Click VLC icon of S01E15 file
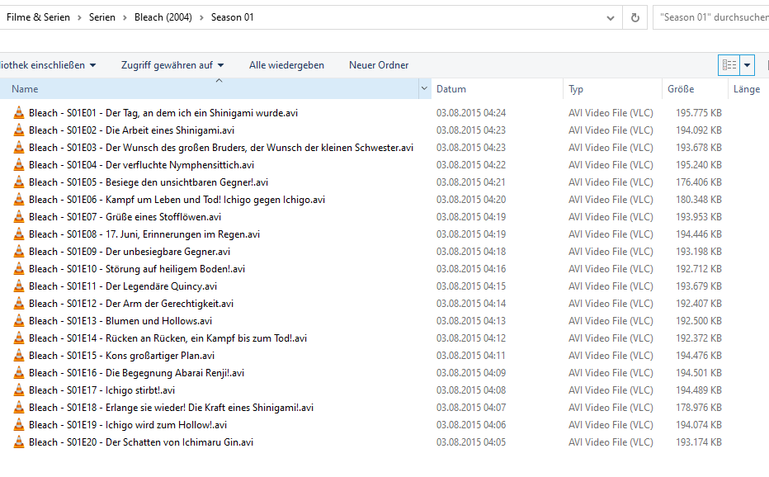 (19, 356)
